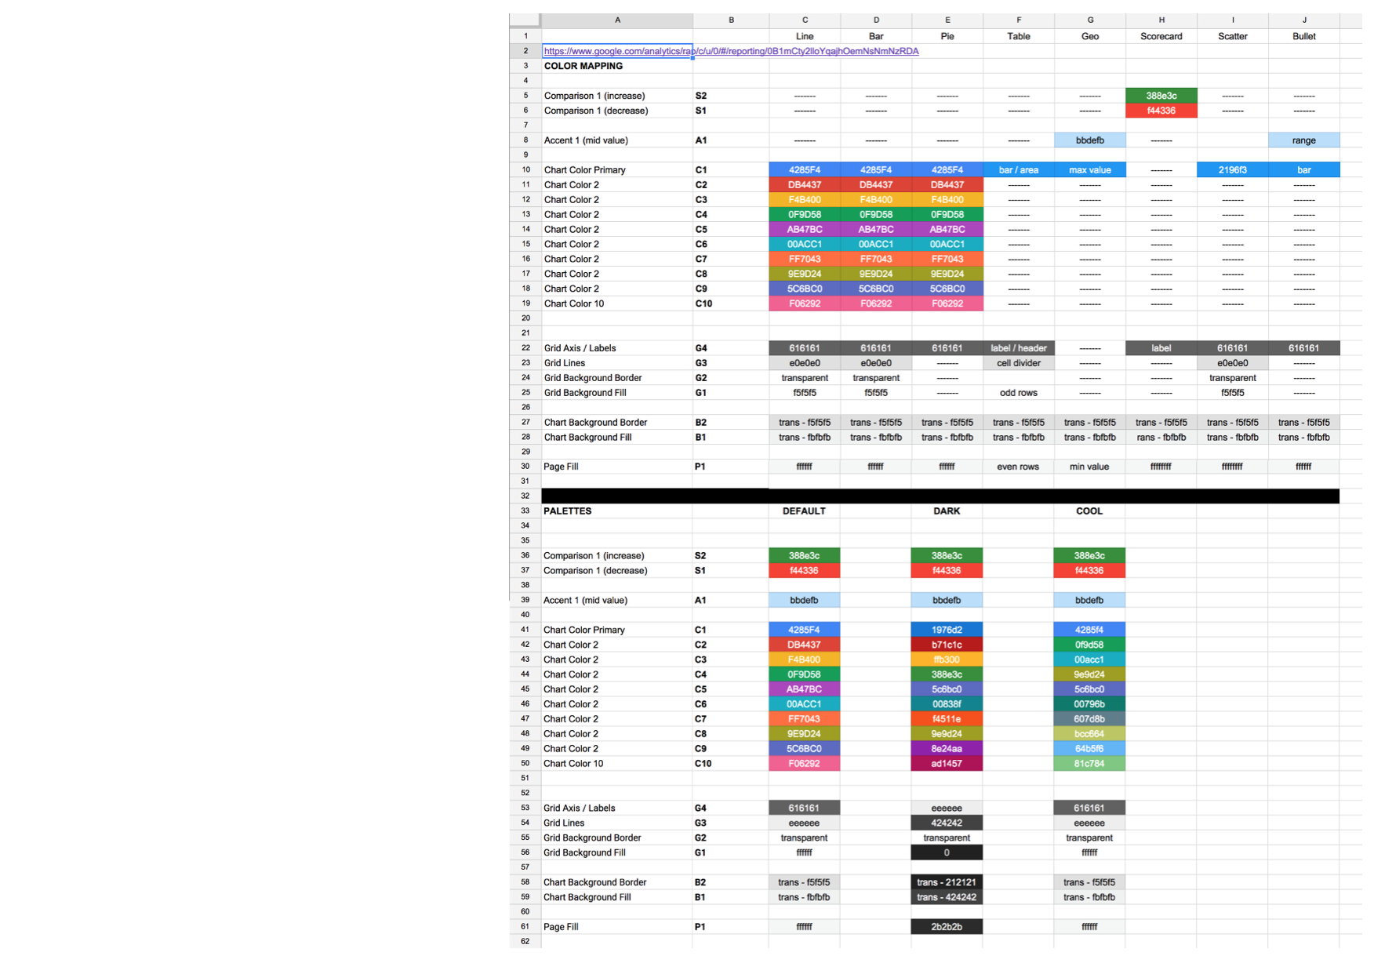This screenshot has width=1374, height=963.
Task: Select column H header
Action: click(1161, 20)
